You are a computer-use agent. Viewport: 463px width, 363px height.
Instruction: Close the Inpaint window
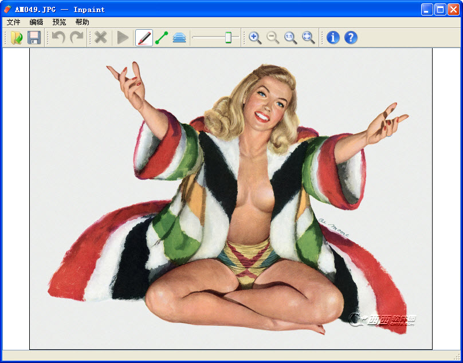(453, 9)
